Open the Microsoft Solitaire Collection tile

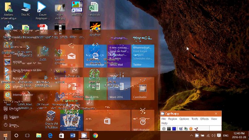click(71, 120)
